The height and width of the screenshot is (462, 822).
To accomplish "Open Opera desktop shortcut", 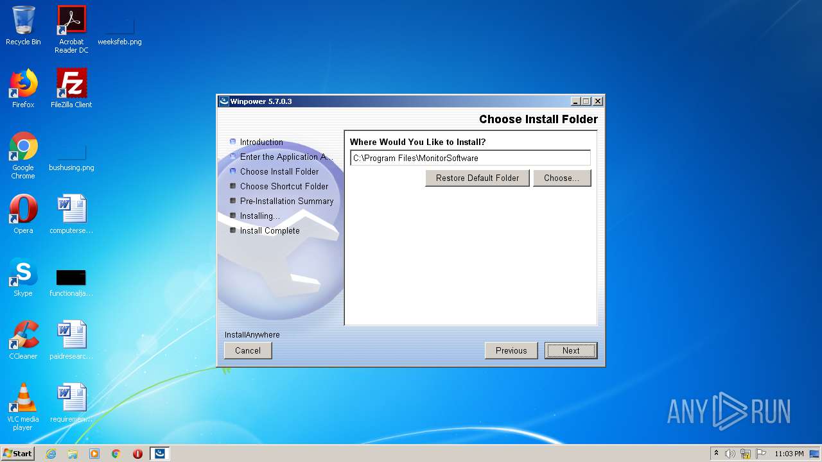I will [23, 214].
